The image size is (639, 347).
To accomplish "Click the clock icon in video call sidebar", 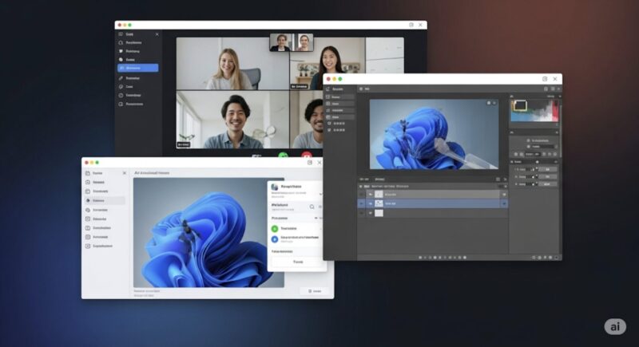I will [x=121, y=95].
